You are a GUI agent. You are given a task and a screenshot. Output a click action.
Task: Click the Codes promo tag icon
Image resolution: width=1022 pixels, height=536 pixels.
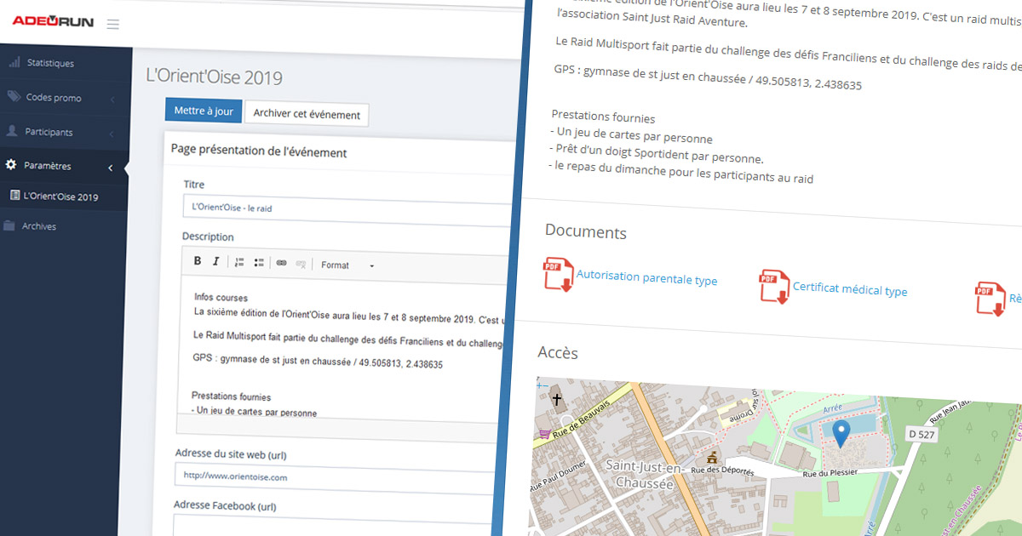pos(13,96)
